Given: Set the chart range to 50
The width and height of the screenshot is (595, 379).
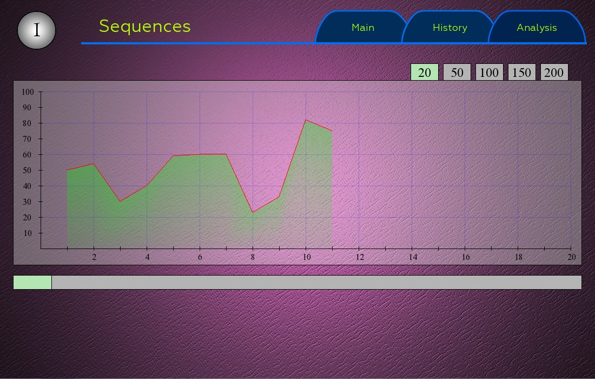Looking at the screenshot, I should click(457, 73).
